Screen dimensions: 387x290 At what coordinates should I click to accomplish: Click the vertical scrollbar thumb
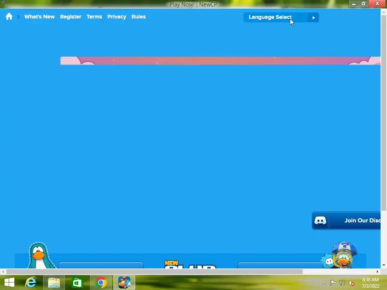[384, 113]
